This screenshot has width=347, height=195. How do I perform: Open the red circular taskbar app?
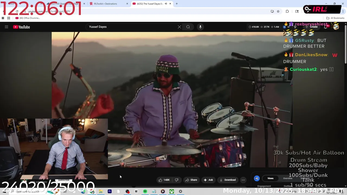[x=127, y=191]
